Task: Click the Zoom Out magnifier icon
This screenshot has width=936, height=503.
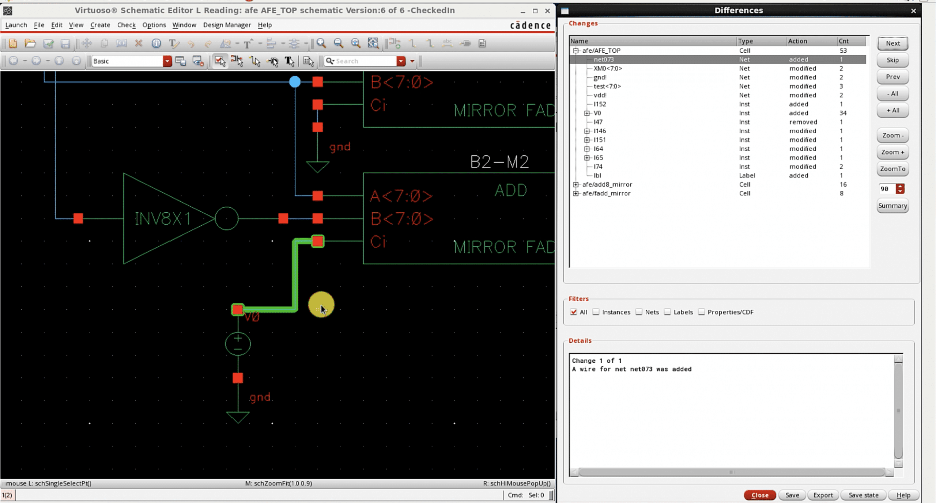Action: click(x=339, y=43)
